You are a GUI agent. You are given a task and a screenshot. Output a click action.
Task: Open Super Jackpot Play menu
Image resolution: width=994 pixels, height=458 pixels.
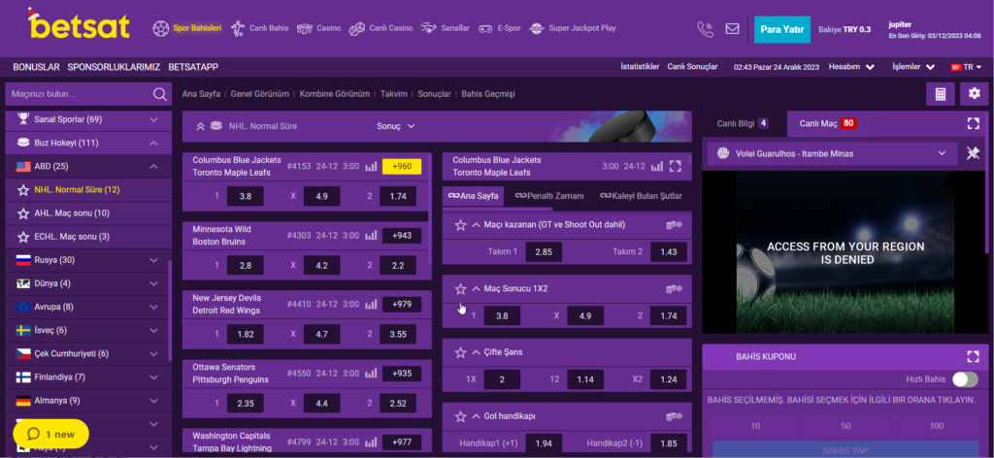pyautogui.click(x=573, y=28)
